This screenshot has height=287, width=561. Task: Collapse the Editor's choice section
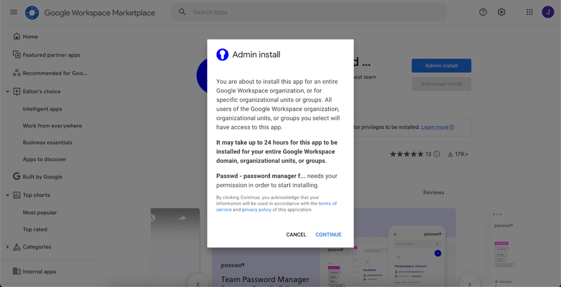[x=8, y=91]
